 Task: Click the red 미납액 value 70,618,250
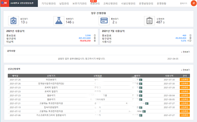click(85, 41)
